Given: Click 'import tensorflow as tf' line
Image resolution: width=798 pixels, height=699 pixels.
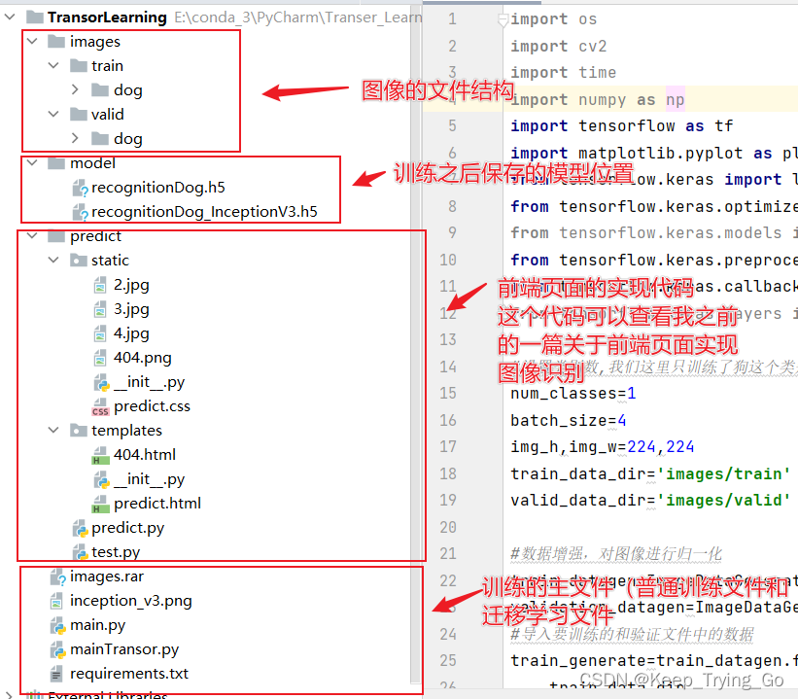Looking at the screenshot, I should click(622, 125).
